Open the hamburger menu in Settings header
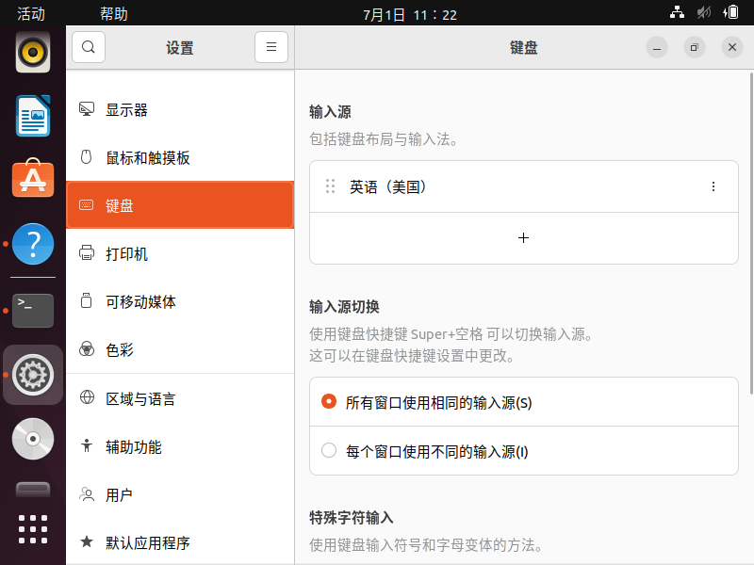754x565 pixels. (270, 47)
